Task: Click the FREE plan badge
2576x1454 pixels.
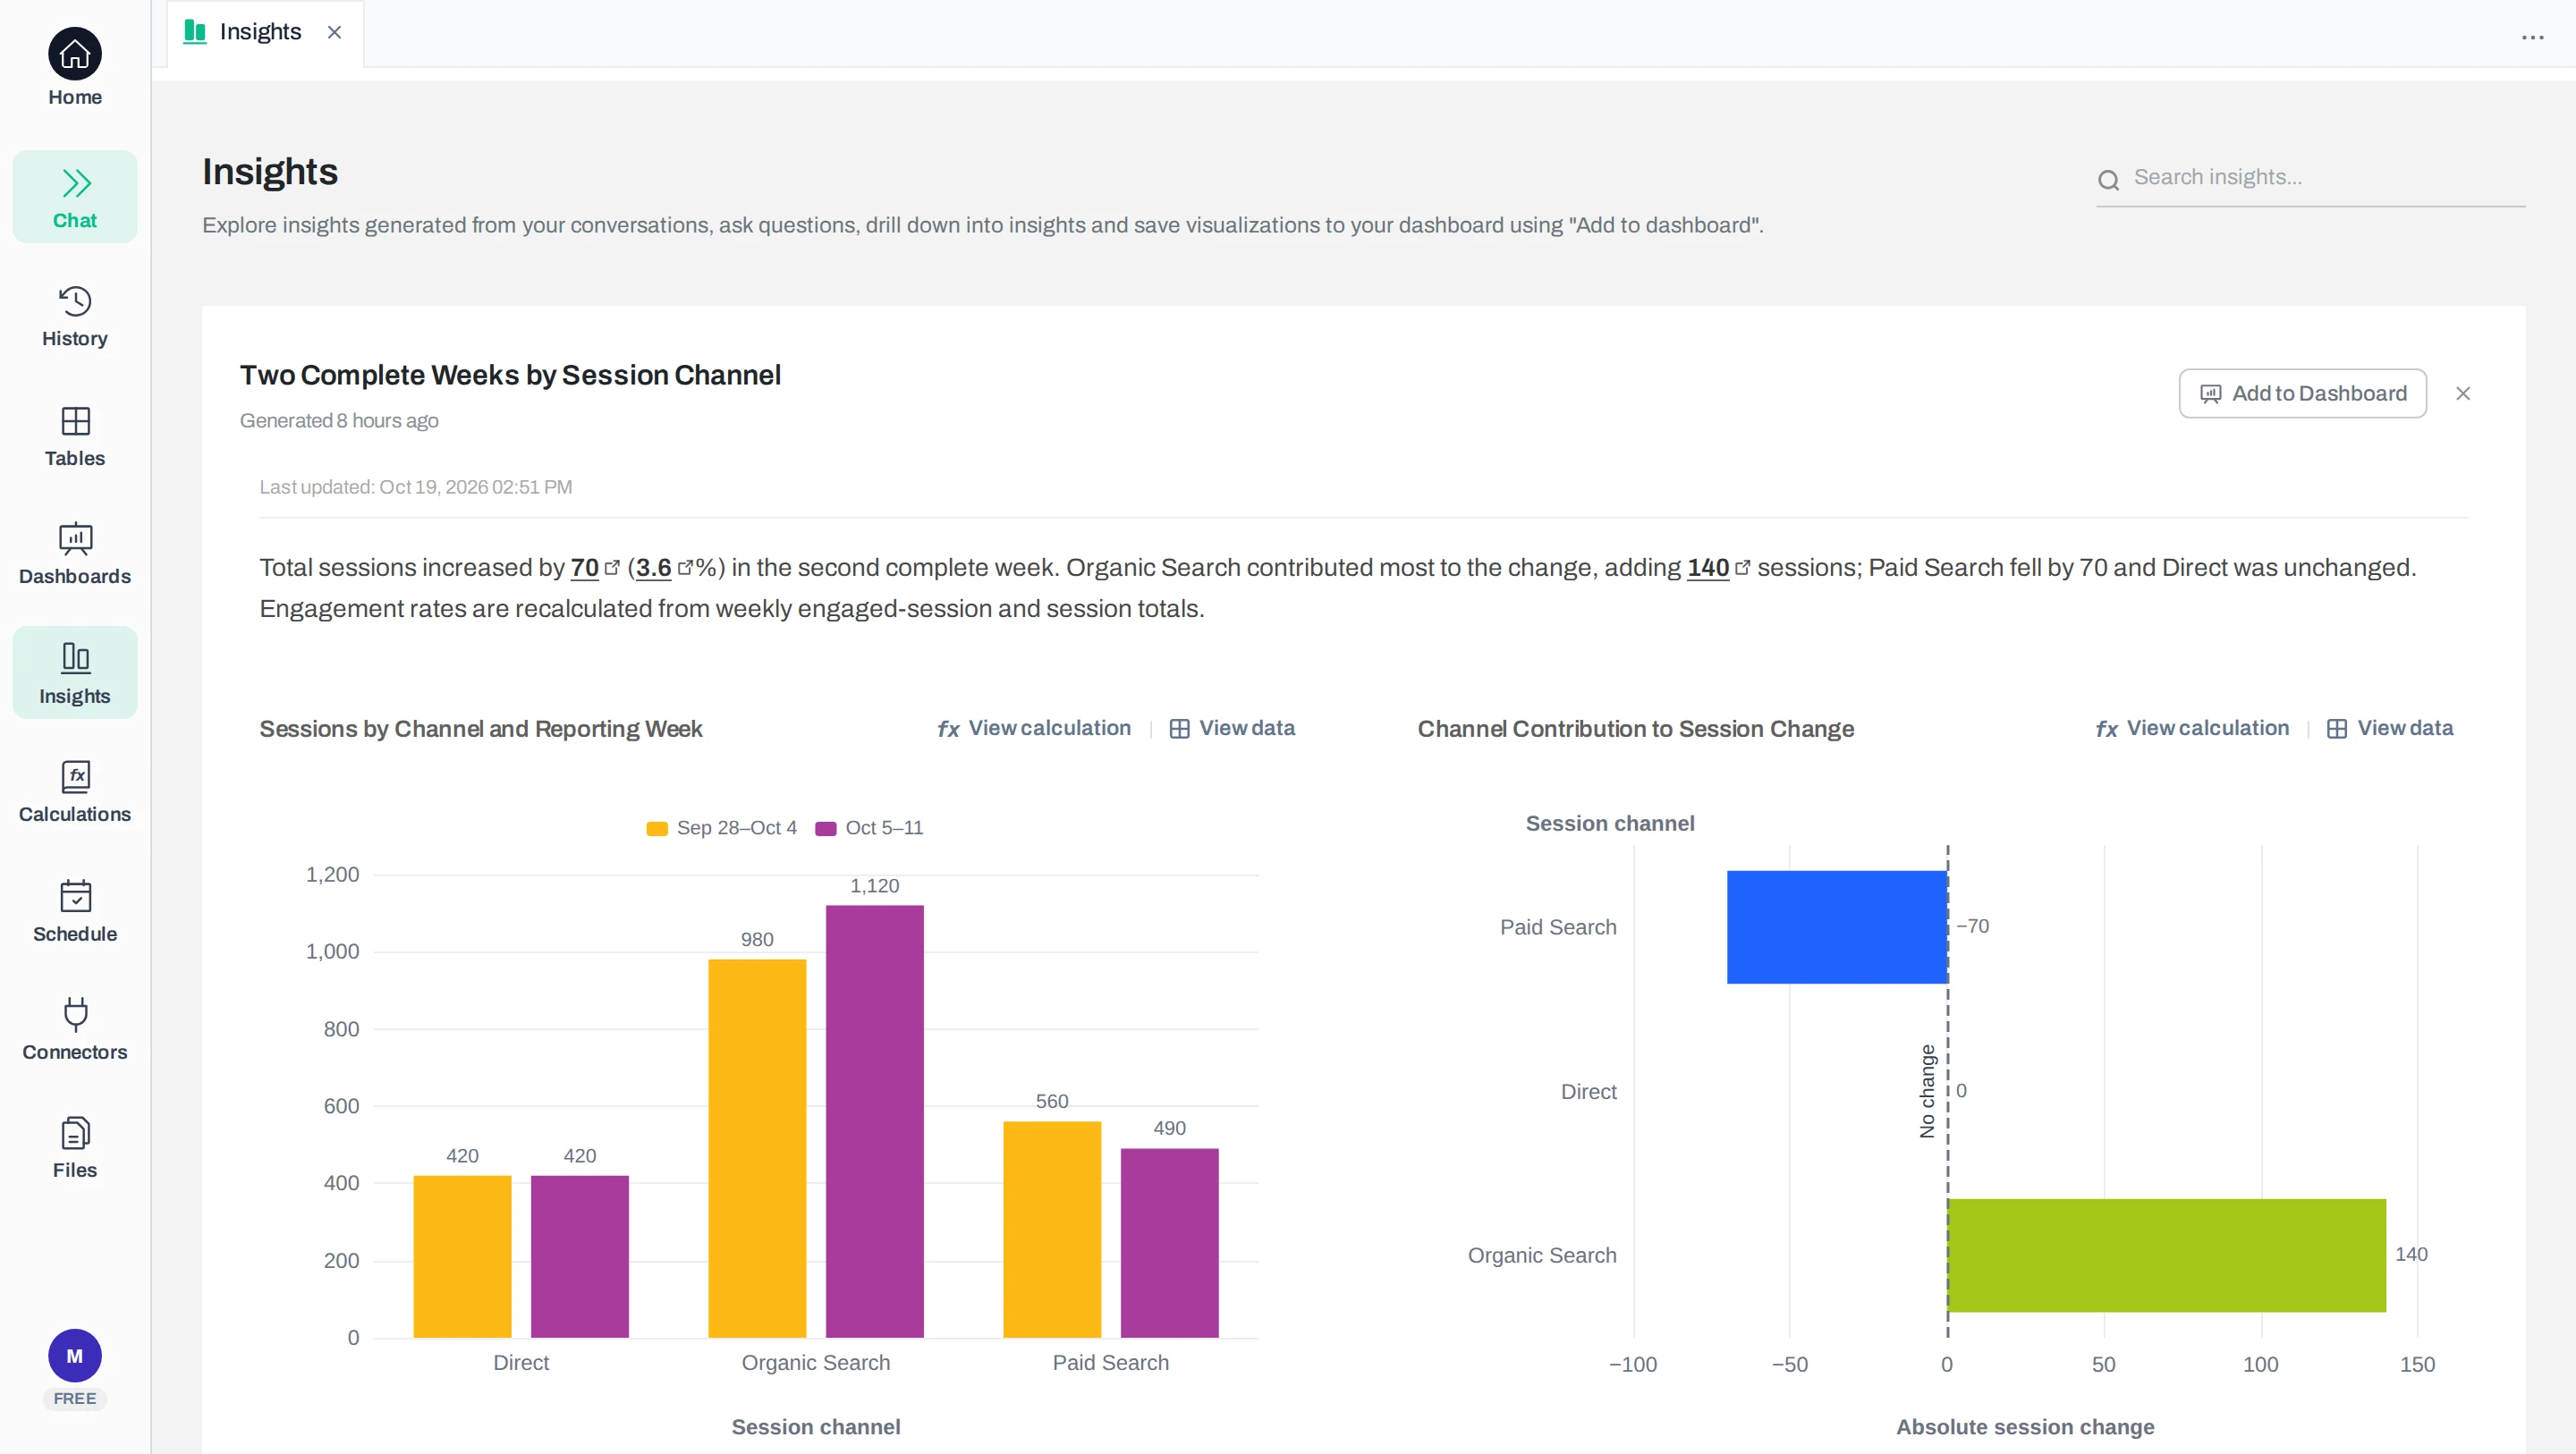Action: (x=75, y=1399)
